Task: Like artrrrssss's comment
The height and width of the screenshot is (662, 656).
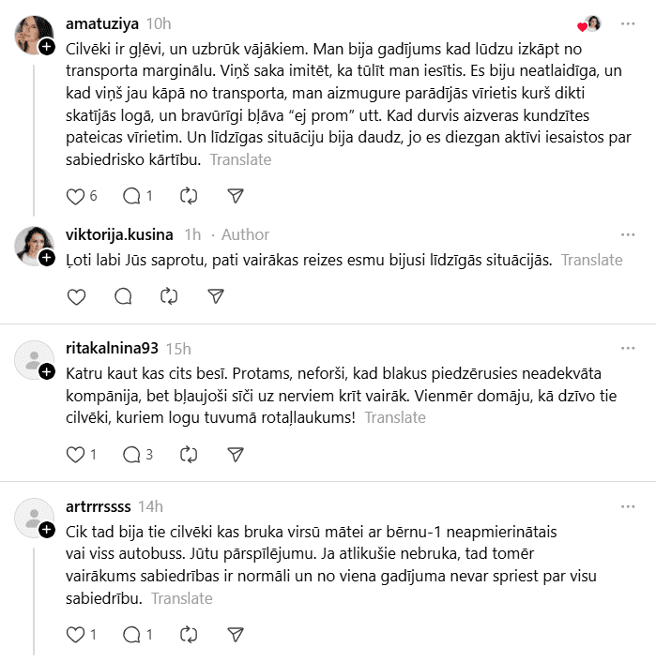Action: [x=77, y=635]
